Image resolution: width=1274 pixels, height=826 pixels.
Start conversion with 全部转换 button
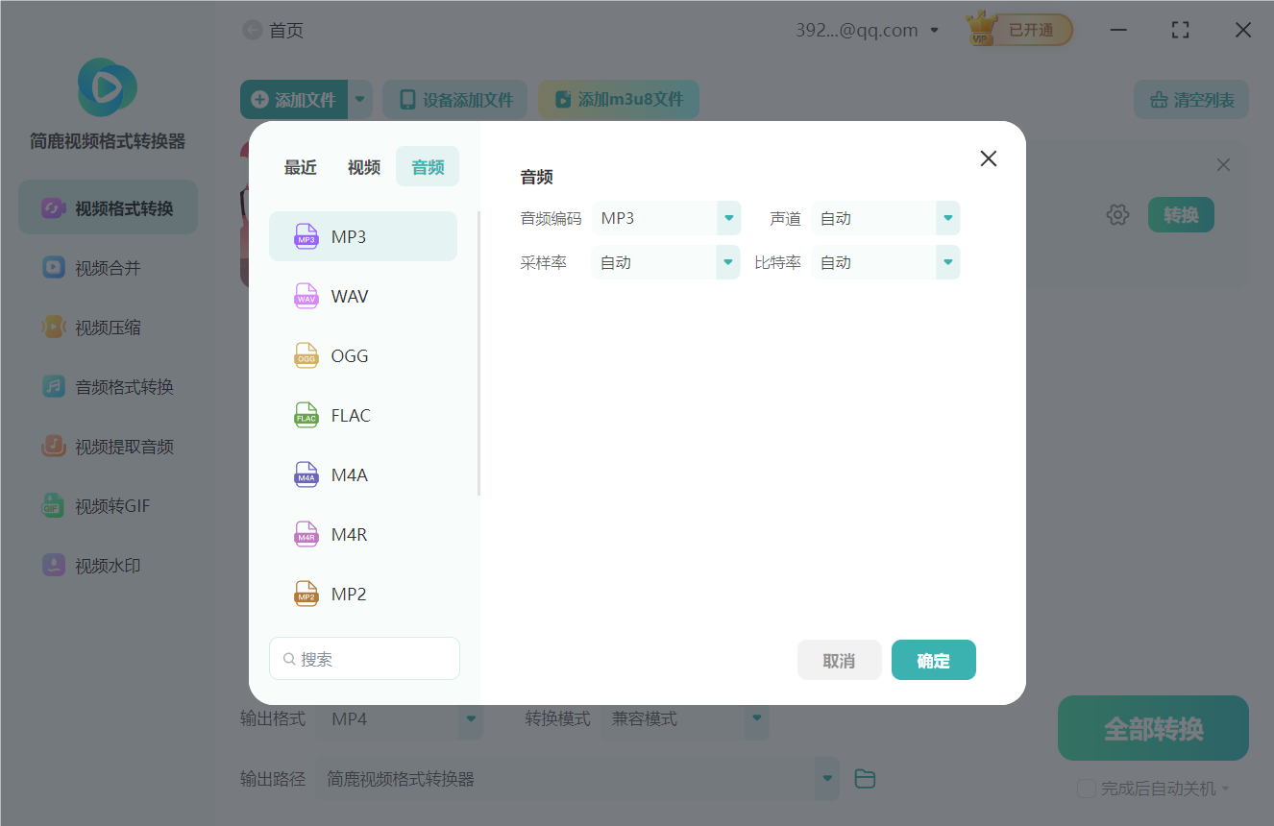pos(1152,728)
